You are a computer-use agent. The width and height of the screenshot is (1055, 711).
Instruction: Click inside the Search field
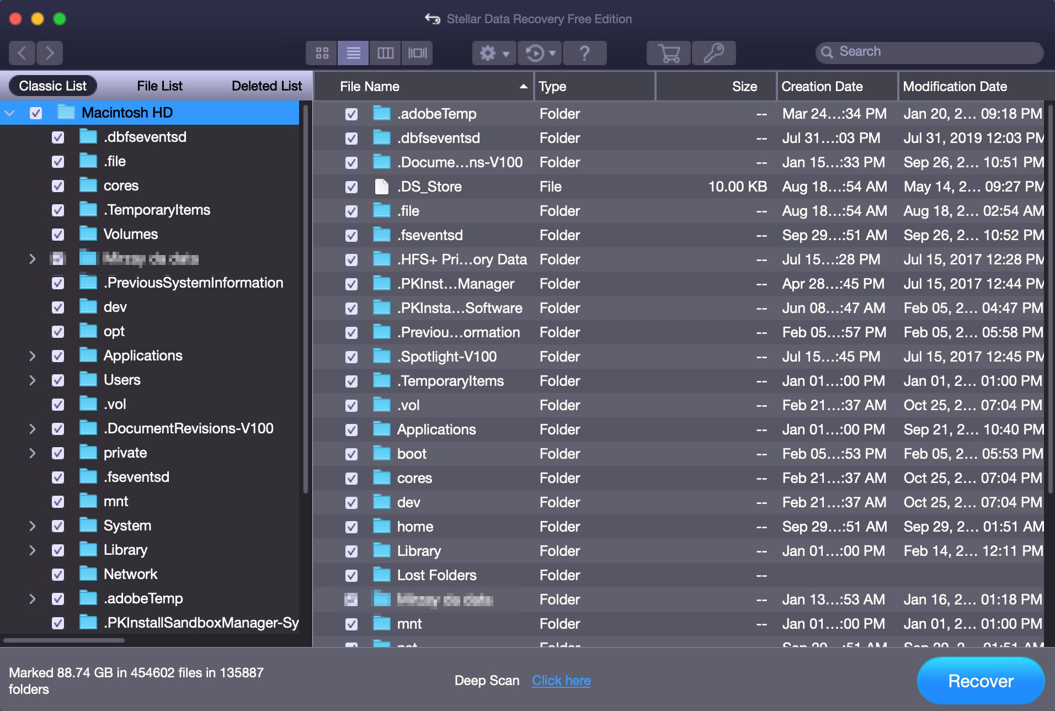tap(930, 52)
